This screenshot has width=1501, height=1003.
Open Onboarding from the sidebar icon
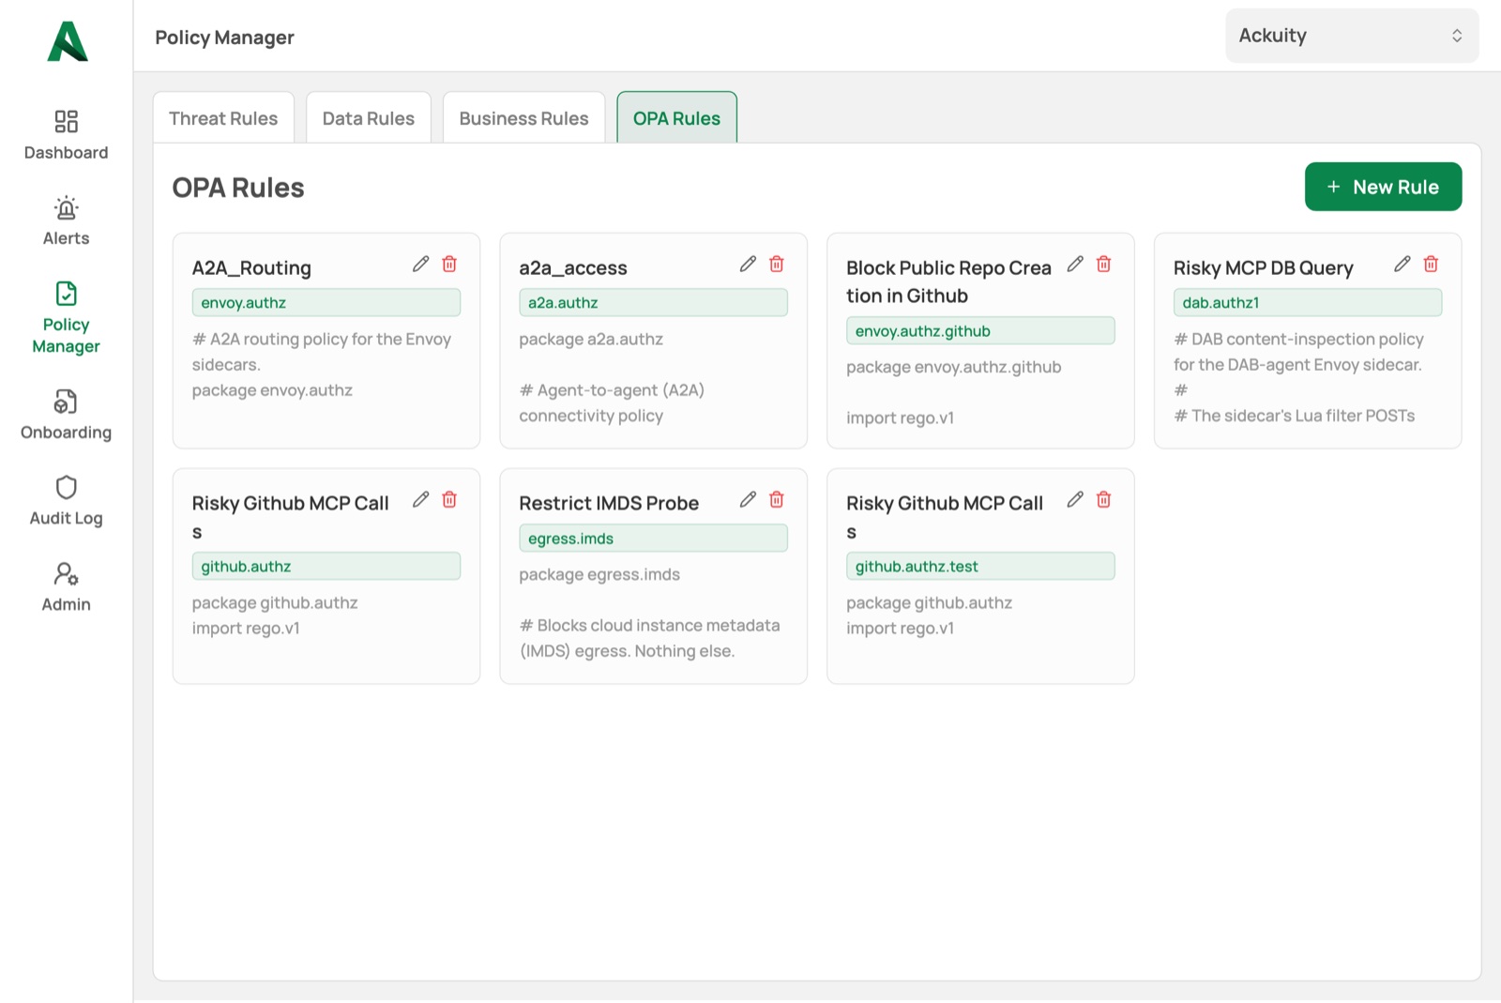(x=66, y=402)
